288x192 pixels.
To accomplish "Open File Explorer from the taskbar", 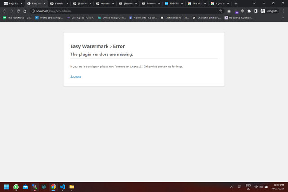I will (x=72, y=187).
